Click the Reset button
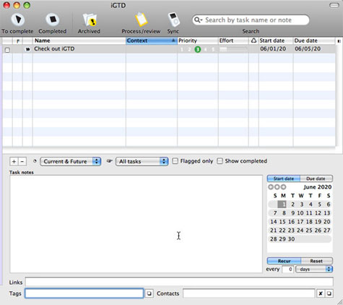Viewport: 343px width, 305px height. (316, 261)
